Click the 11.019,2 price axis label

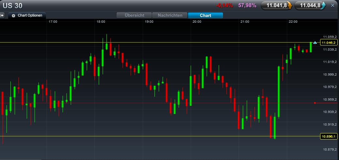pyautogui.click(x=330, y=62)
